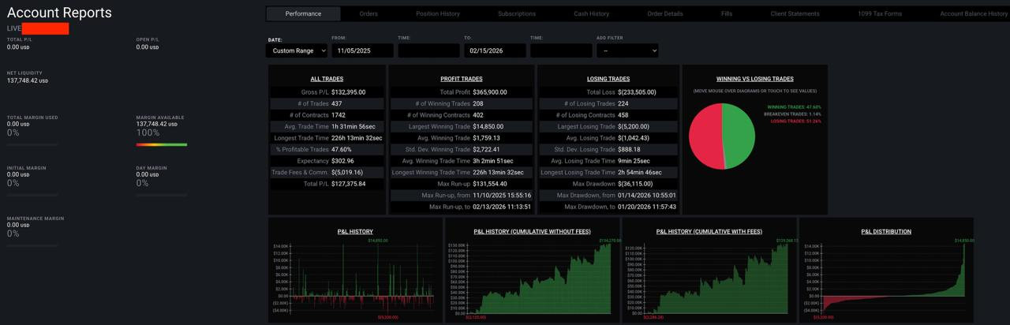Click the From date field 11/05/2025

point(362,50)
